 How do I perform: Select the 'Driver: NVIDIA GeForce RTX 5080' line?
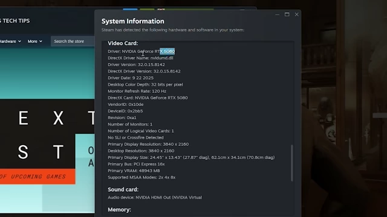tap(141, 51)
